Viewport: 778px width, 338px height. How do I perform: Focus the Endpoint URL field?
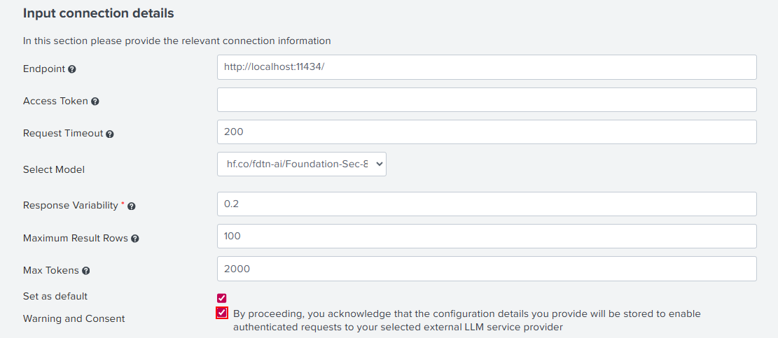pos(487,67)
